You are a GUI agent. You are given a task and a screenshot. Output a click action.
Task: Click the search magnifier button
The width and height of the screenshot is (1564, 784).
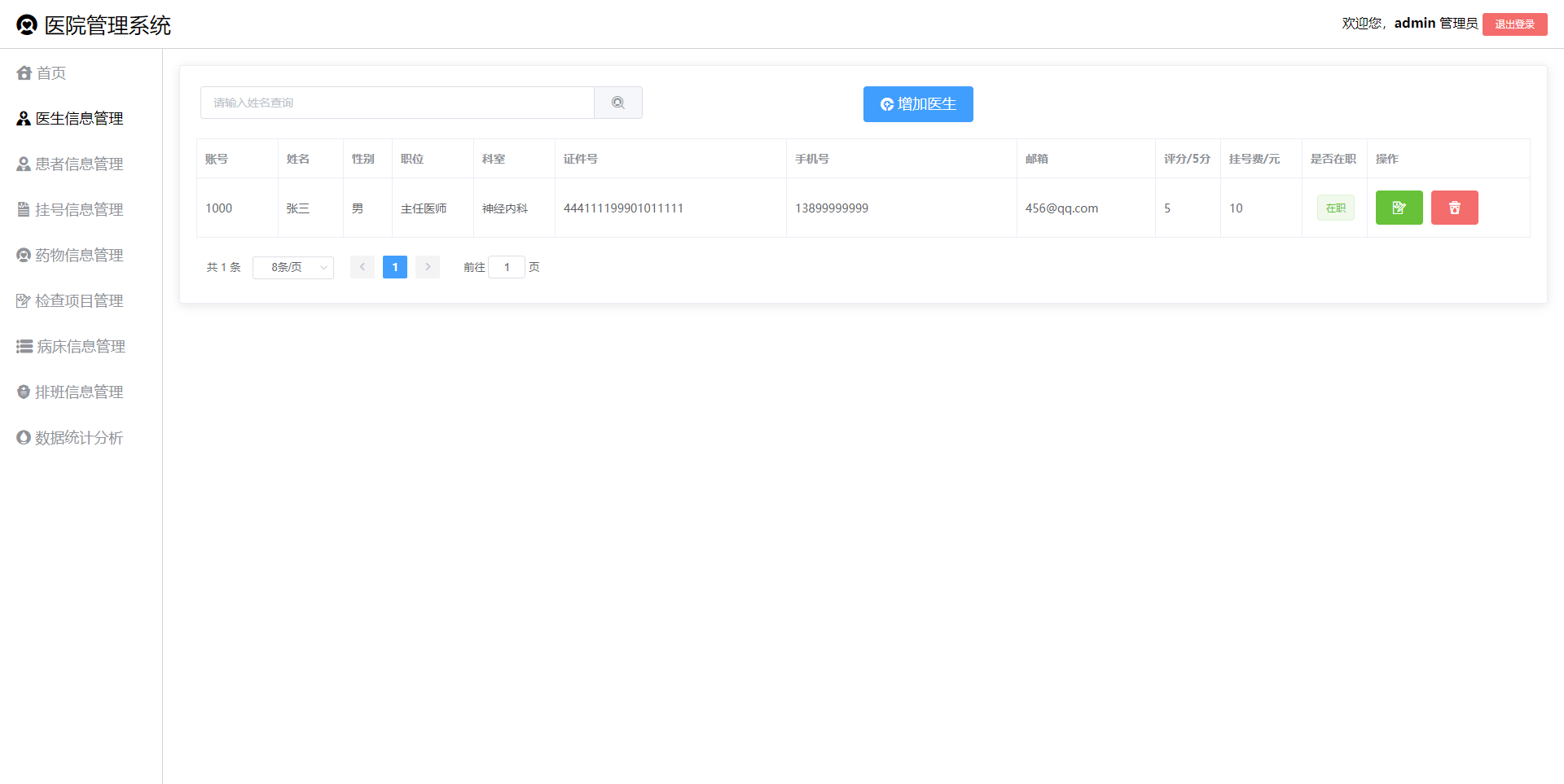618,103
